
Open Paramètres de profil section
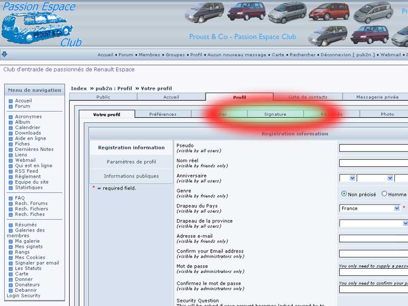[x=131, y=162]
